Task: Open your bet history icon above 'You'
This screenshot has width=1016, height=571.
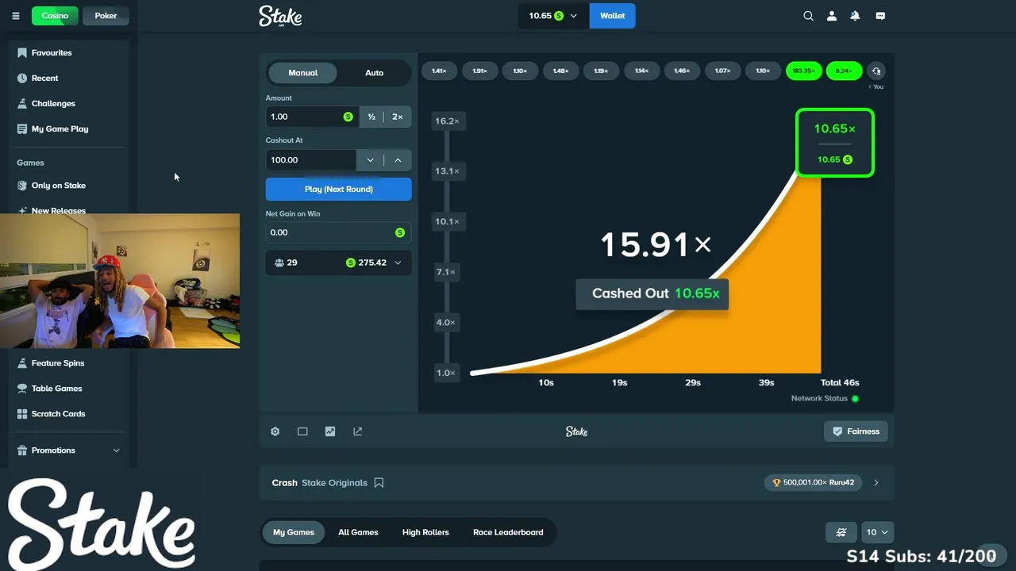Action: click(x=876, y=71)
